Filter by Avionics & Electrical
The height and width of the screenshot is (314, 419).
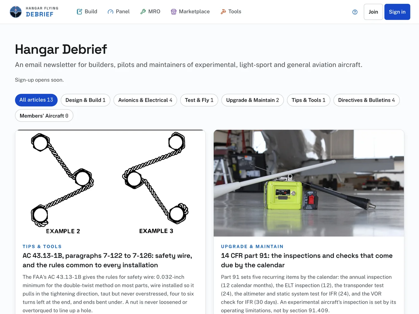point(145,100)
